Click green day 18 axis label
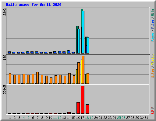The image size is (156, 121). (87, 118)
